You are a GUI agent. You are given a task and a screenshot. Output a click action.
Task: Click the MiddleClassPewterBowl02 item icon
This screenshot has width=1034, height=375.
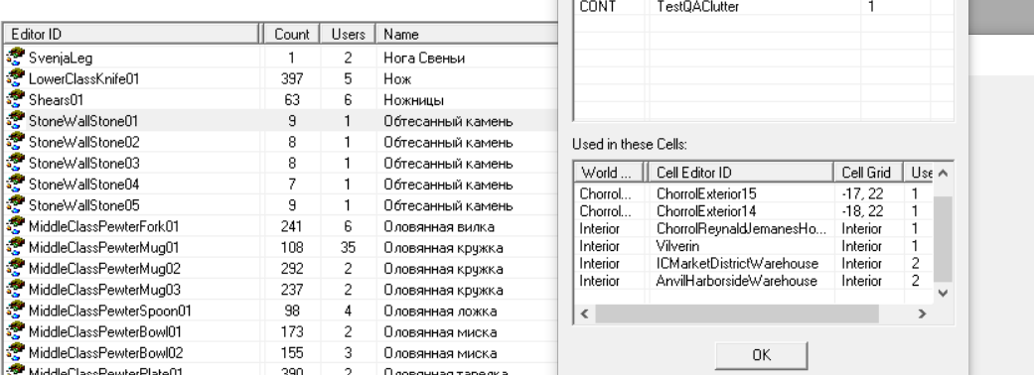tap(15, 352)
